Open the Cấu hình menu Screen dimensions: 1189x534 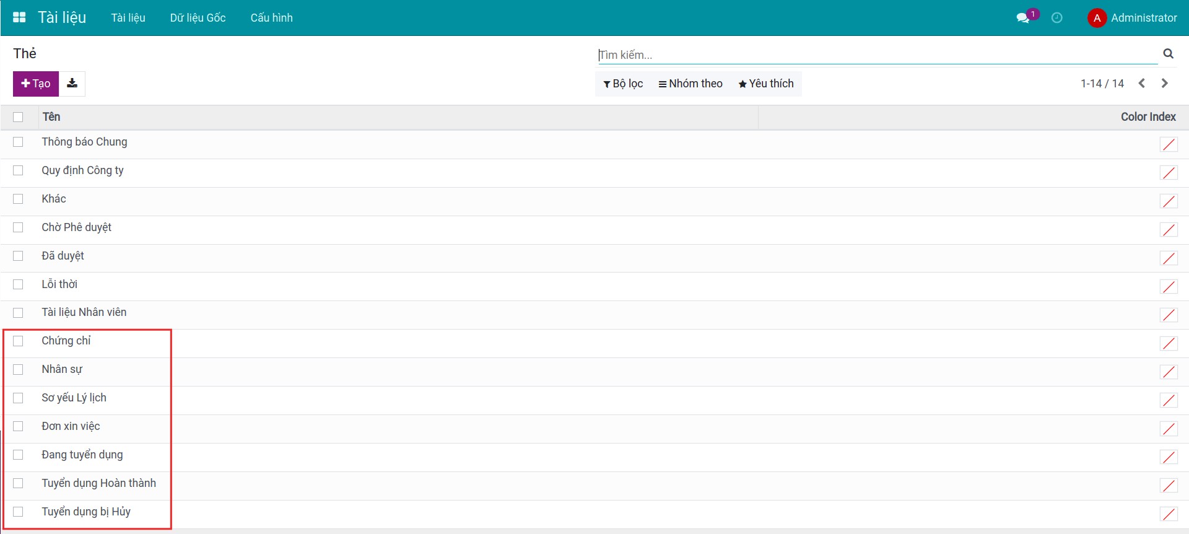271,18
